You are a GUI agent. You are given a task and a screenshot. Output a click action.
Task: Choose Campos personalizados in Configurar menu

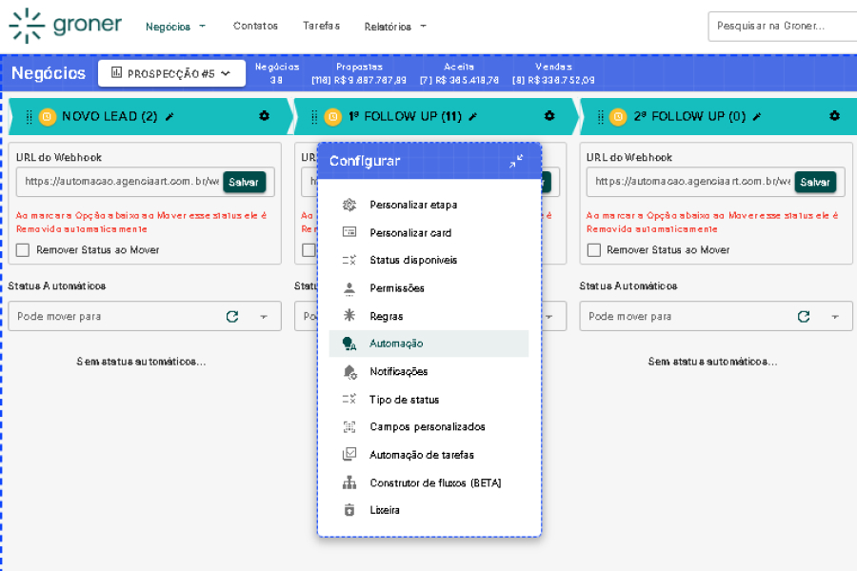tap(427, 427)
